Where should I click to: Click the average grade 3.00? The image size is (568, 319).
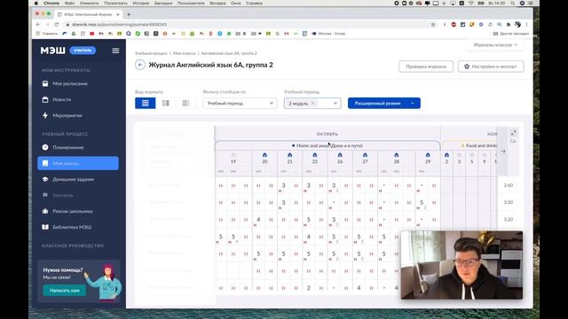[509, 202]
